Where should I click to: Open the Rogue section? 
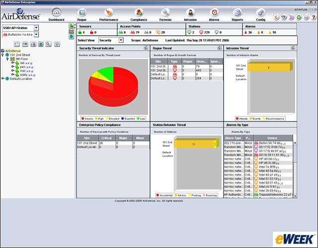point(81,14)
